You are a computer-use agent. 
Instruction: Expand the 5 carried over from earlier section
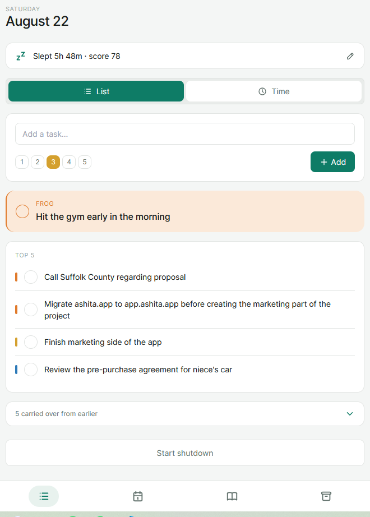[x=185, y=414]
